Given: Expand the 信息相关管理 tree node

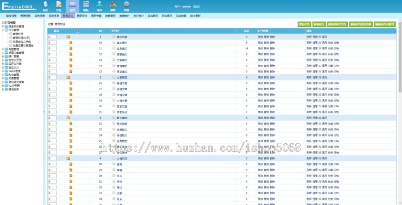Looking at the screenshot, I should [3, 26].
